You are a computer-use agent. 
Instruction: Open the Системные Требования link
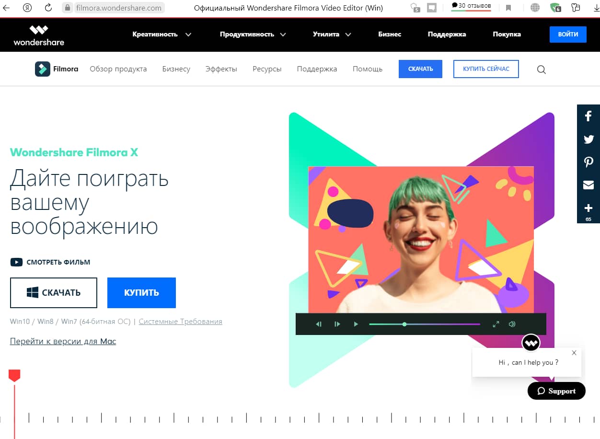pyautogui.click(x=180, y=322)
